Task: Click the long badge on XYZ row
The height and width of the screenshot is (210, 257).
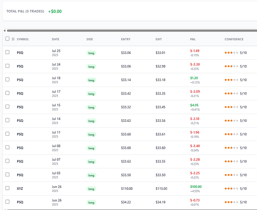Action: pos(91,189)
